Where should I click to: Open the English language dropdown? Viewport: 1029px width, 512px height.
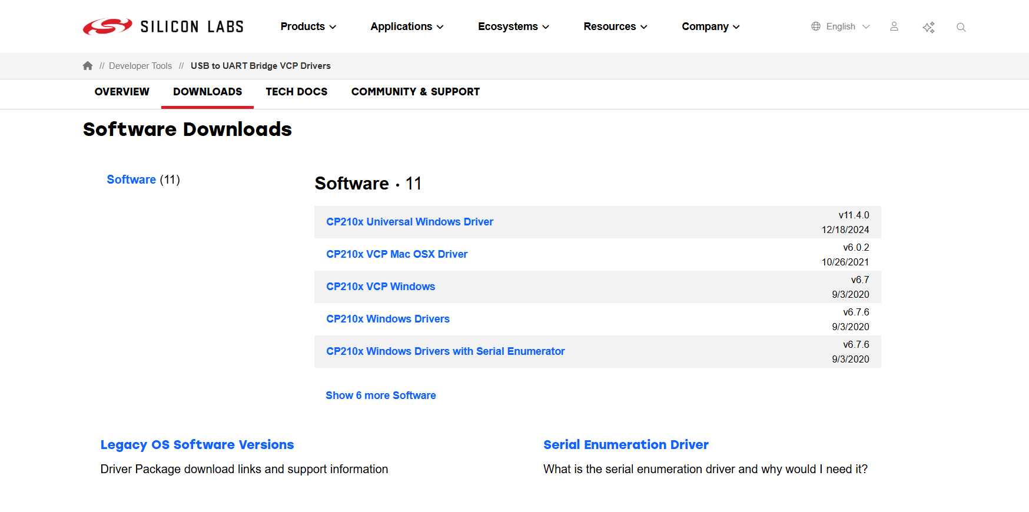click(x=848, y=26)
